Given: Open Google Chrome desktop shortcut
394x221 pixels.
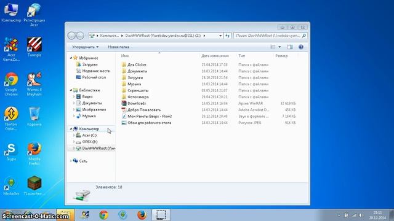Looking at the screenshot, I should click(11, 84).
